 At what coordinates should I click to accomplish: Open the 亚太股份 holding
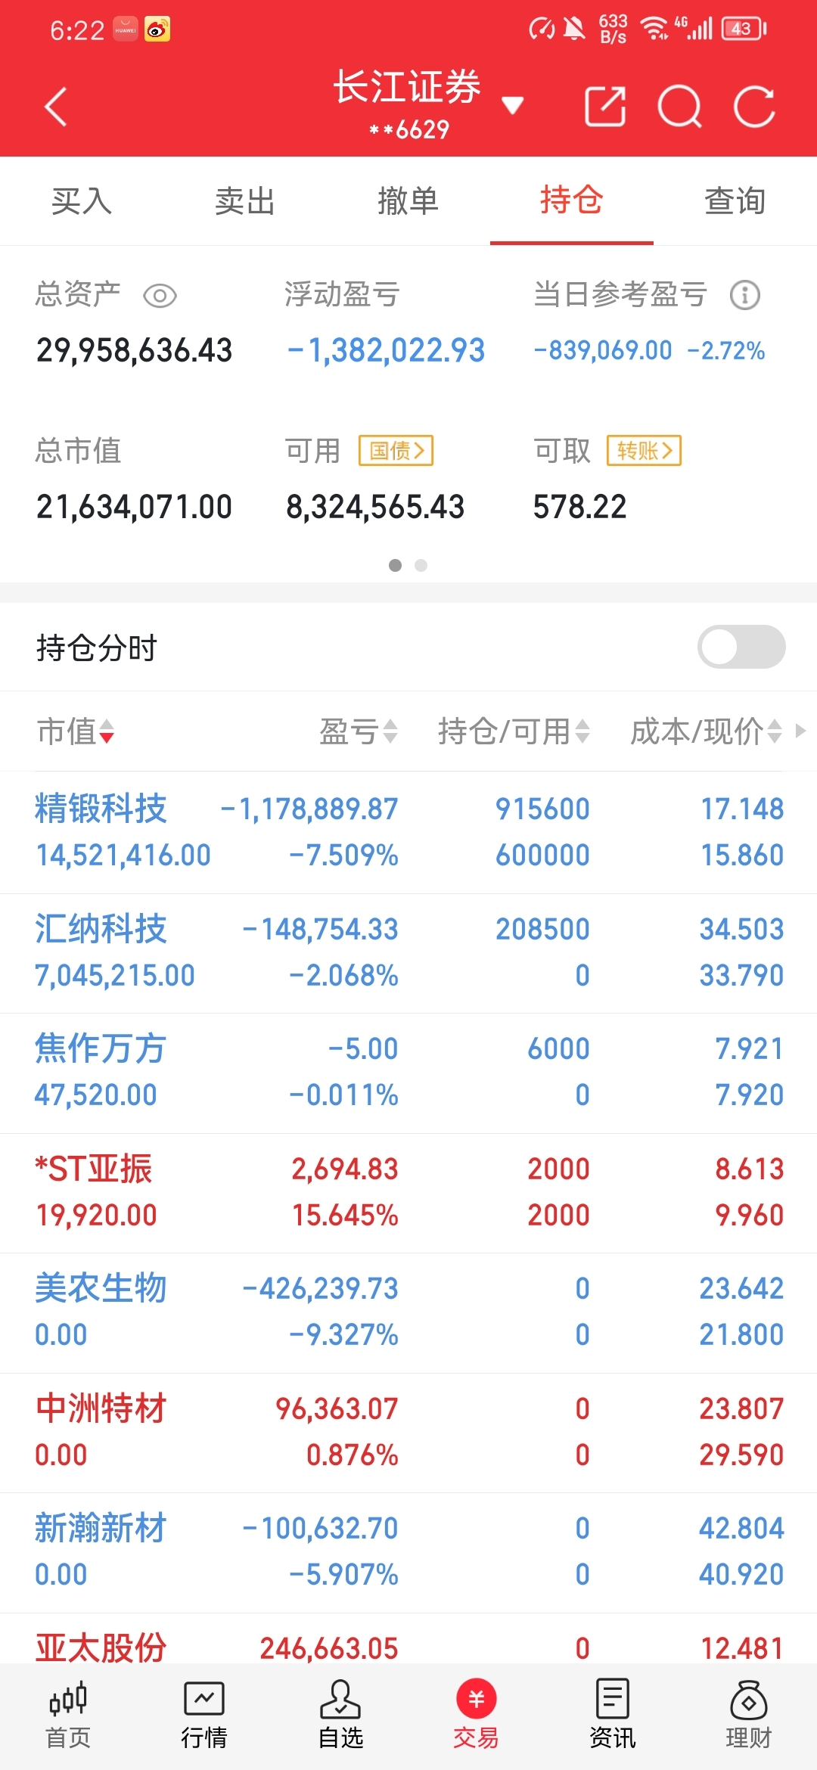click(408, 1639)
